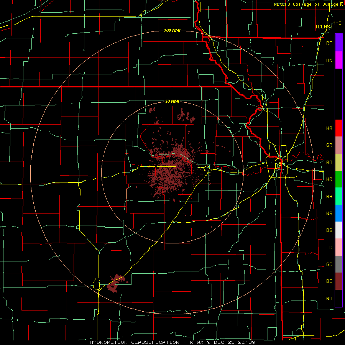This screenshot has height=345, width=345.
Task: Select the IC pink legend swatch
Action: tap(338, 247)
